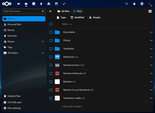Select the Documents folder checkbox
Image resolution: width=155 pixels, height=113 pixels.
(51, 32)
